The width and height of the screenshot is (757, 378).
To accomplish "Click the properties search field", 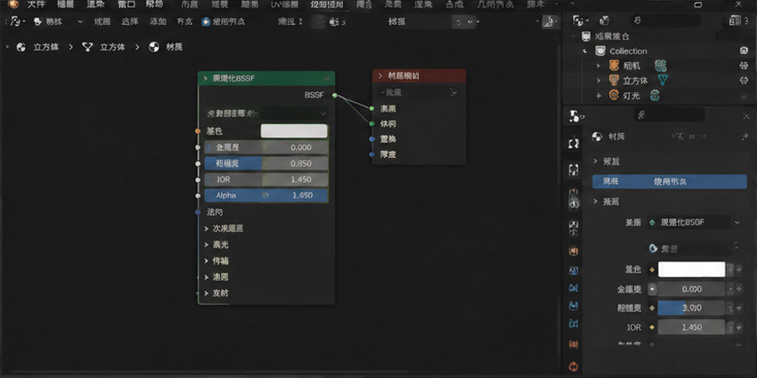I will (x=670, y=114).
